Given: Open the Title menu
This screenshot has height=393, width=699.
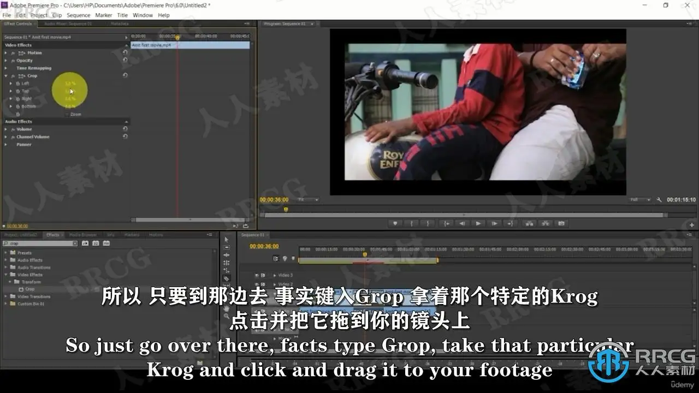Looking at the screenshot, I should point(122,15).
